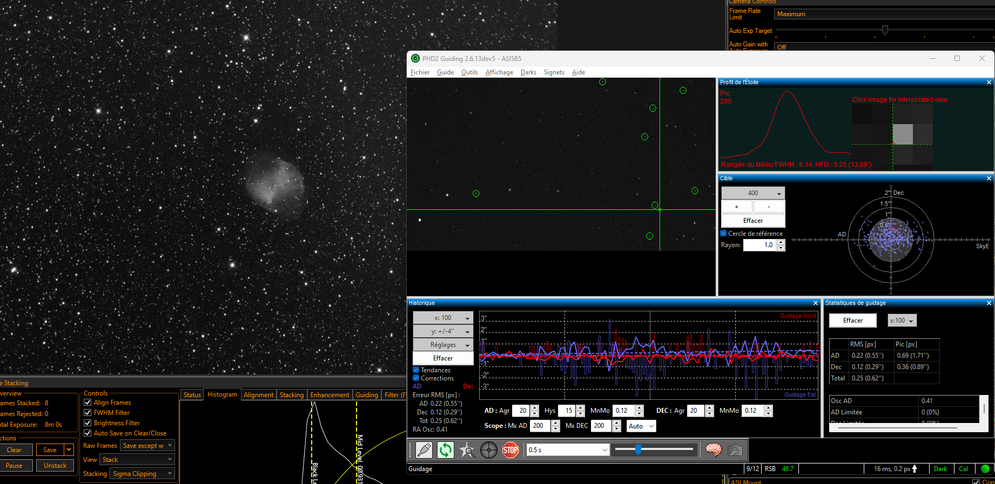Image resolution: width=995 pixels, height=484 pixels.
Task: Decrease the AD MnMo value with down arrow
Action: pos(640,414)
